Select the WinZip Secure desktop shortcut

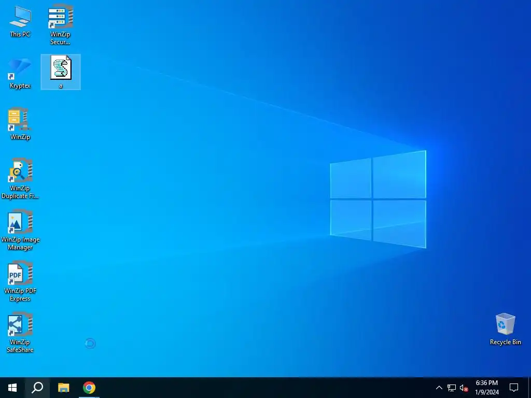pyautogui.click(x=60, y=24)
